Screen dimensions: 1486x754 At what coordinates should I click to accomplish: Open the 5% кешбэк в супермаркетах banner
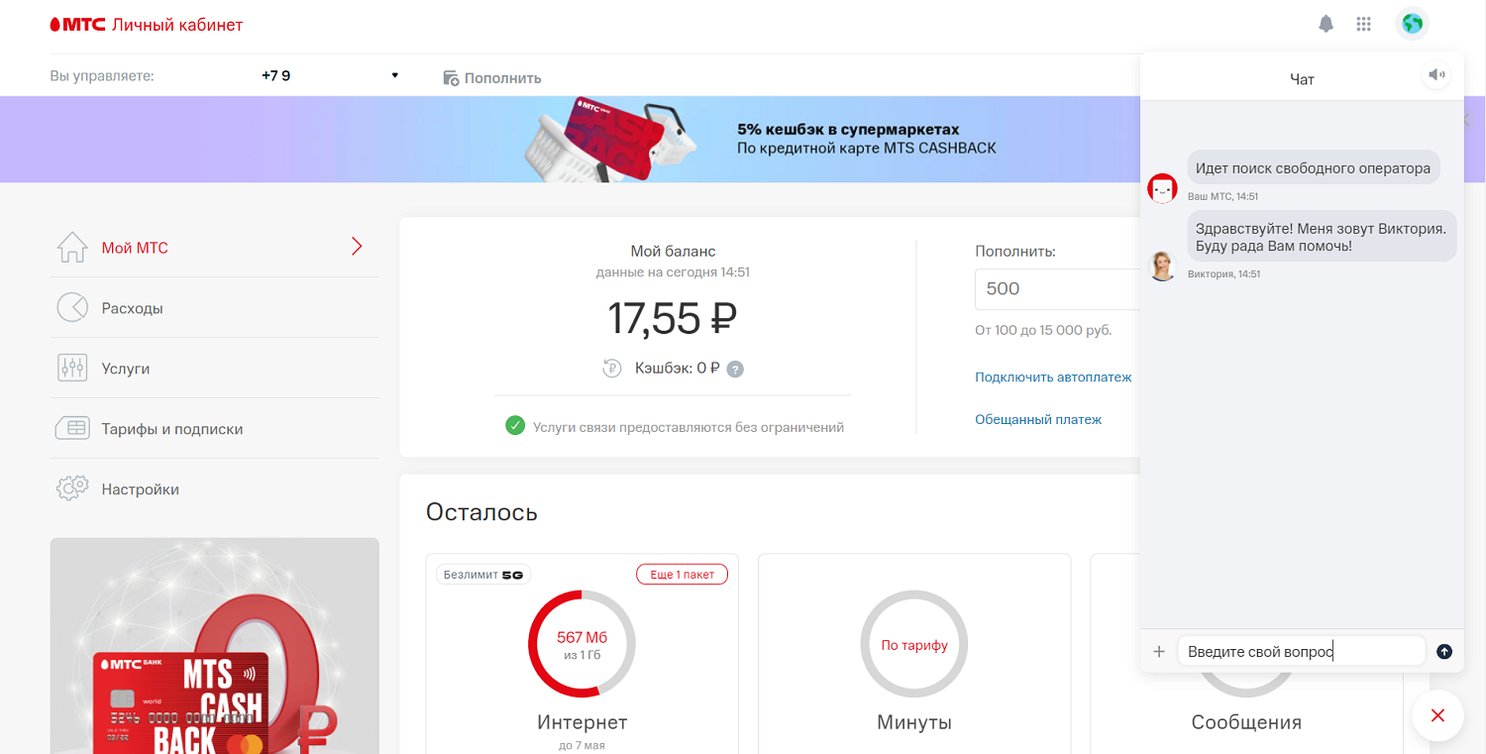click(x=743, y=139)
